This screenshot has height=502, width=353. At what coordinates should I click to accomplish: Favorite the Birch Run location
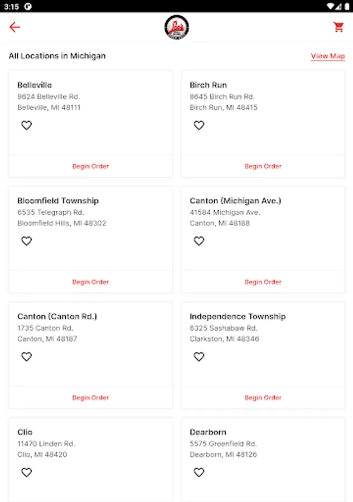coord(199,126)
